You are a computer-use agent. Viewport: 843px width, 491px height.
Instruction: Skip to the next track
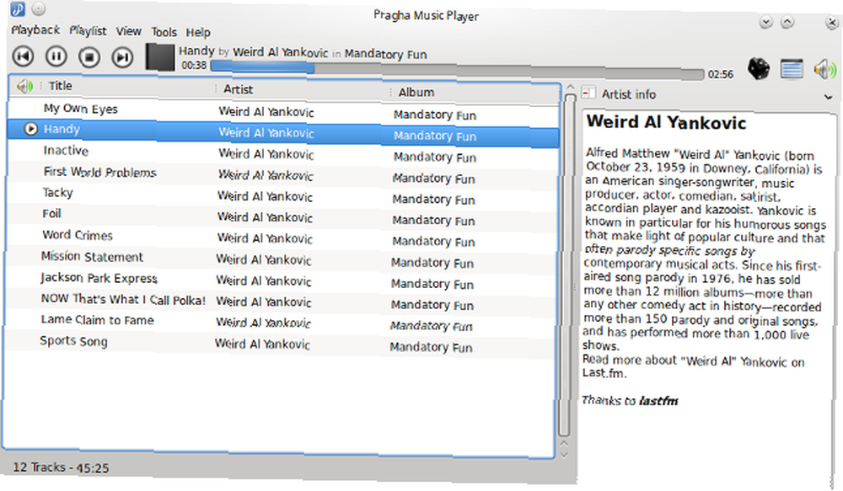pos(122,57)
